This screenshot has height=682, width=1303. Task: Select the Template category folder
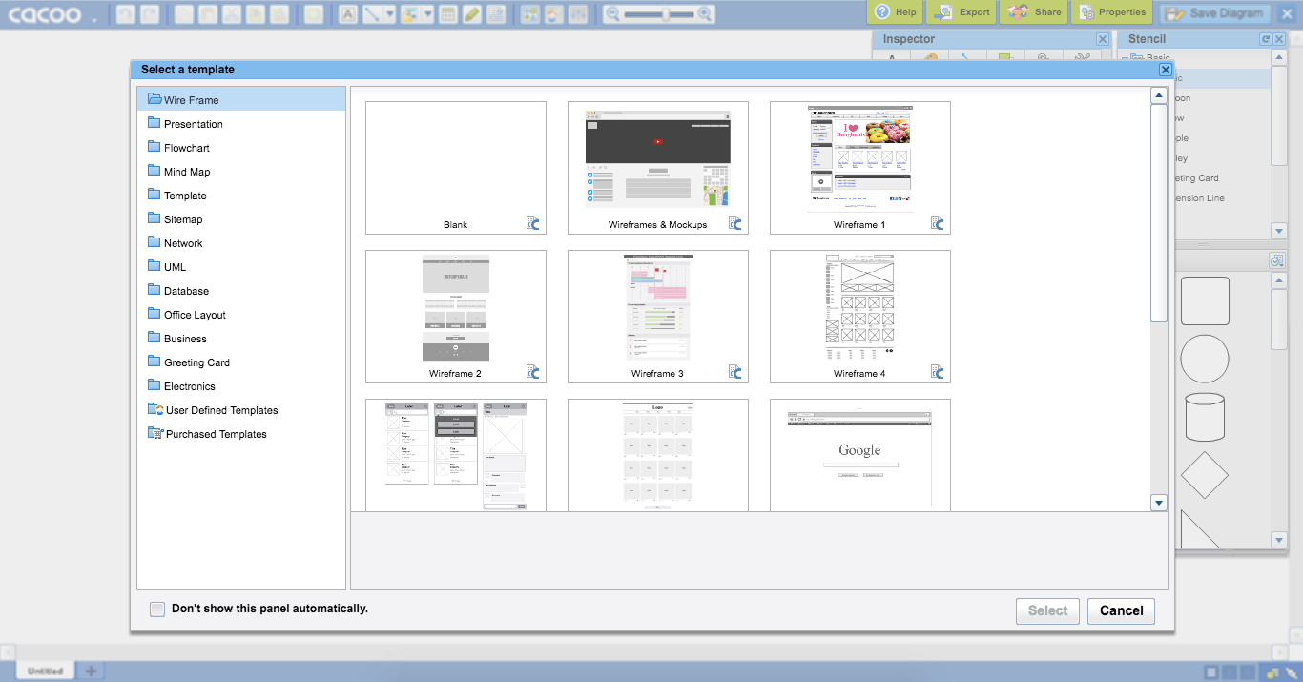[x=241, y=195]
